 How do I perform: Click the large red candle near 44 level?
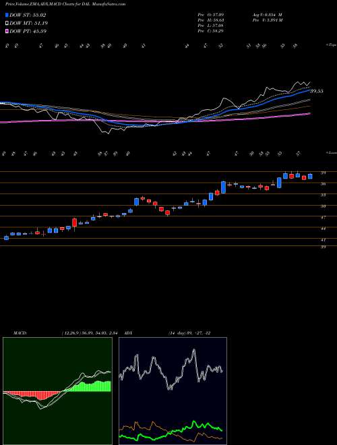point(75,222)
